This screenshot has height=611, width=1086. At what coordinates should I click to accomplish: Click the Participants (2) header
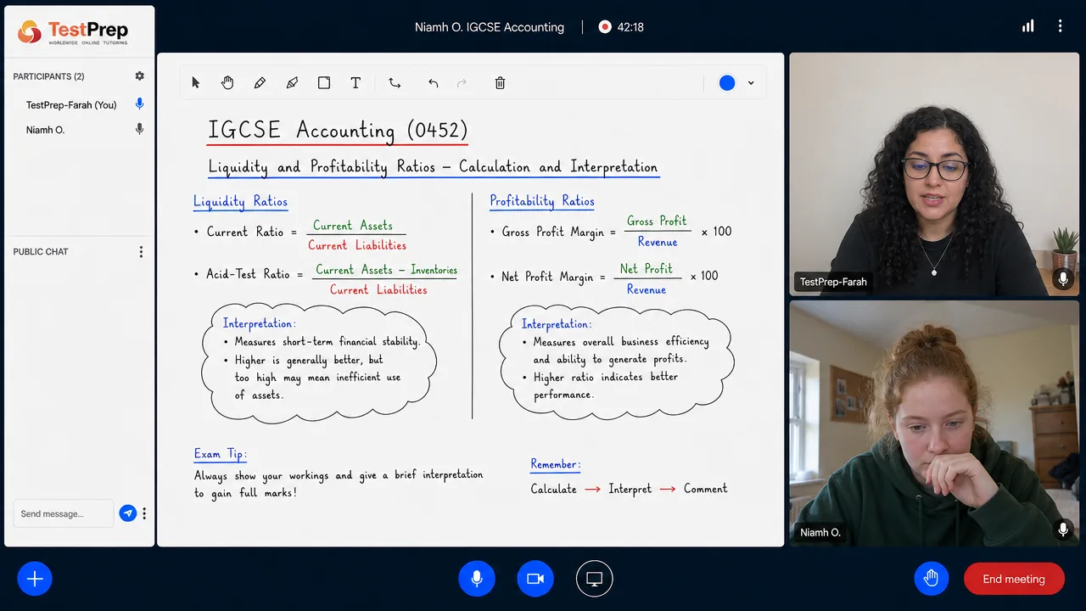tap(48, 76)
